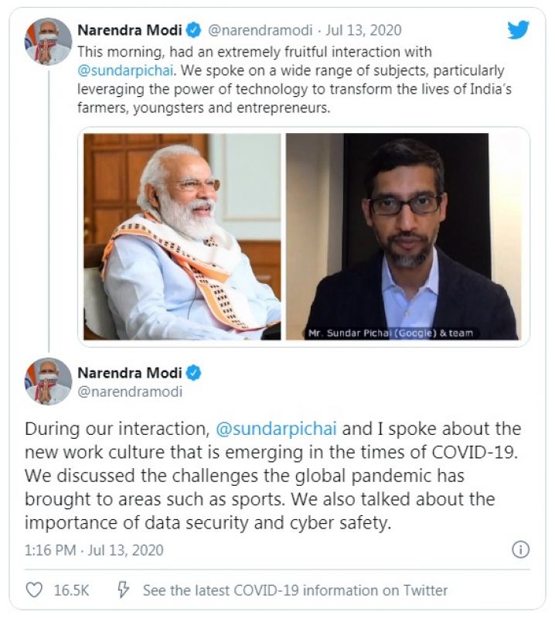Open Narendra Modi's avatar in the top tweet

point(48,41)
